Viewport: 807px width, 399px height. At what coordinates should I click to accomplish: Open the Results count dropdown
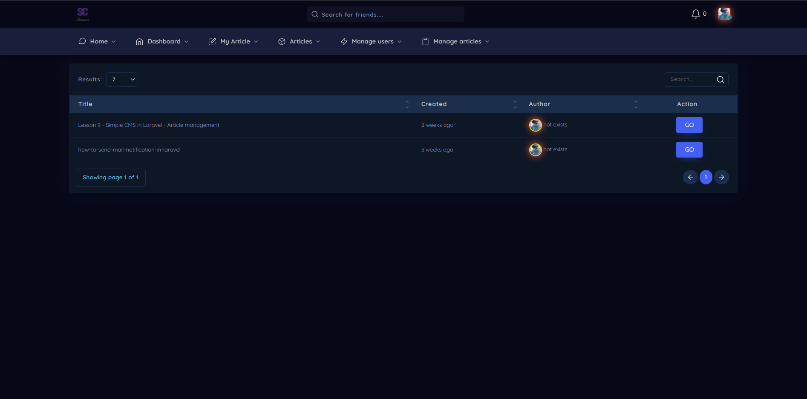tap(122, 80)
